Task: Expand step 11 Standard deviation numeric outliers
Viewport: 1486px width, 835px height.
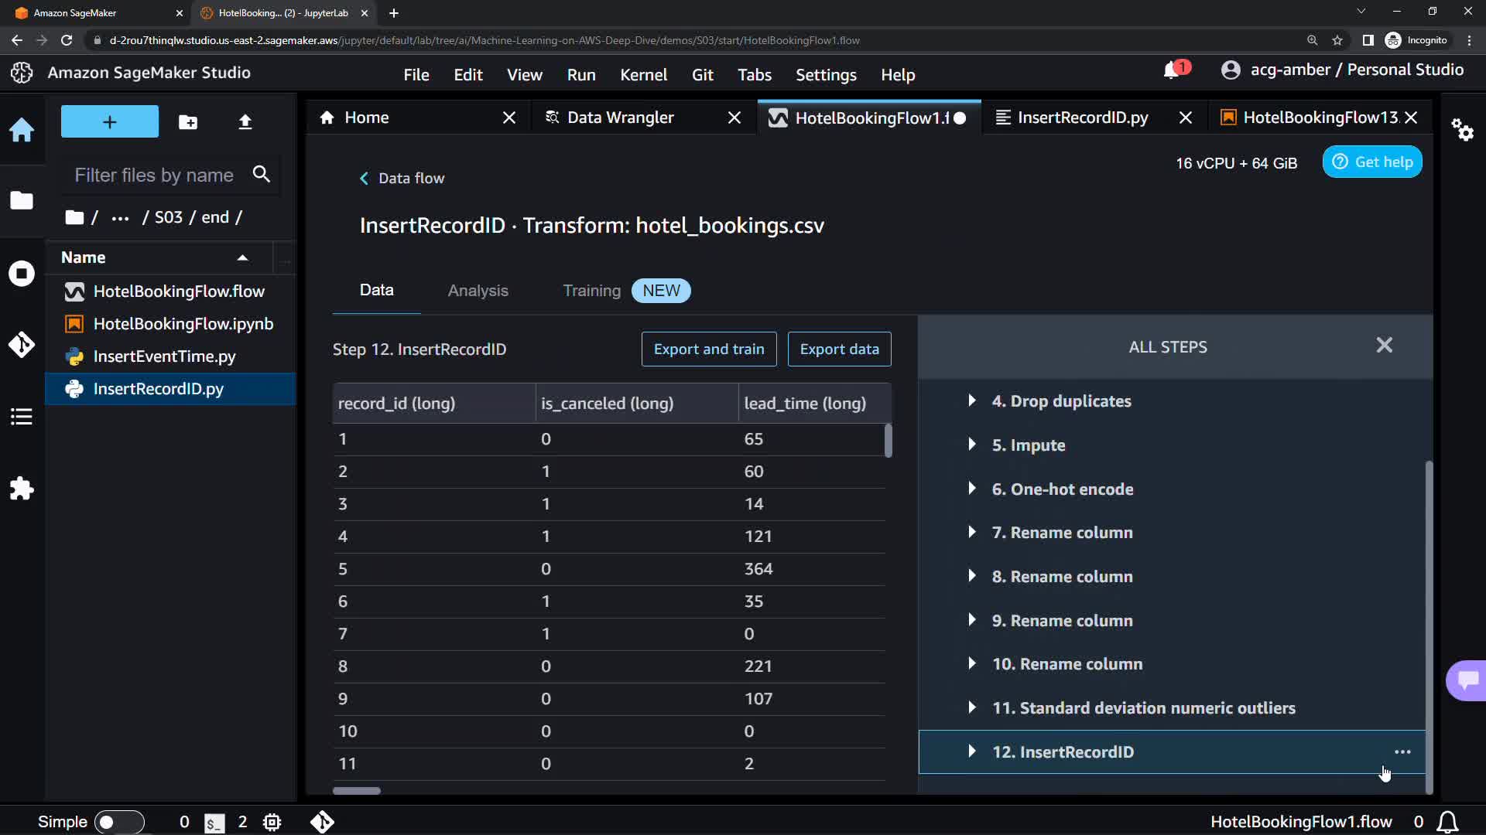Action: [972, 707]
